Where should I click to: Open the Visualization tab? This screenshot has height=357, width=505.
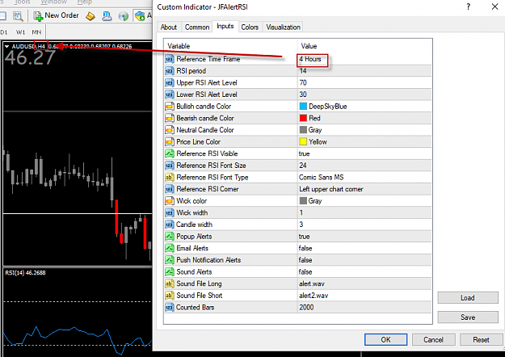[x=283, y=27]
